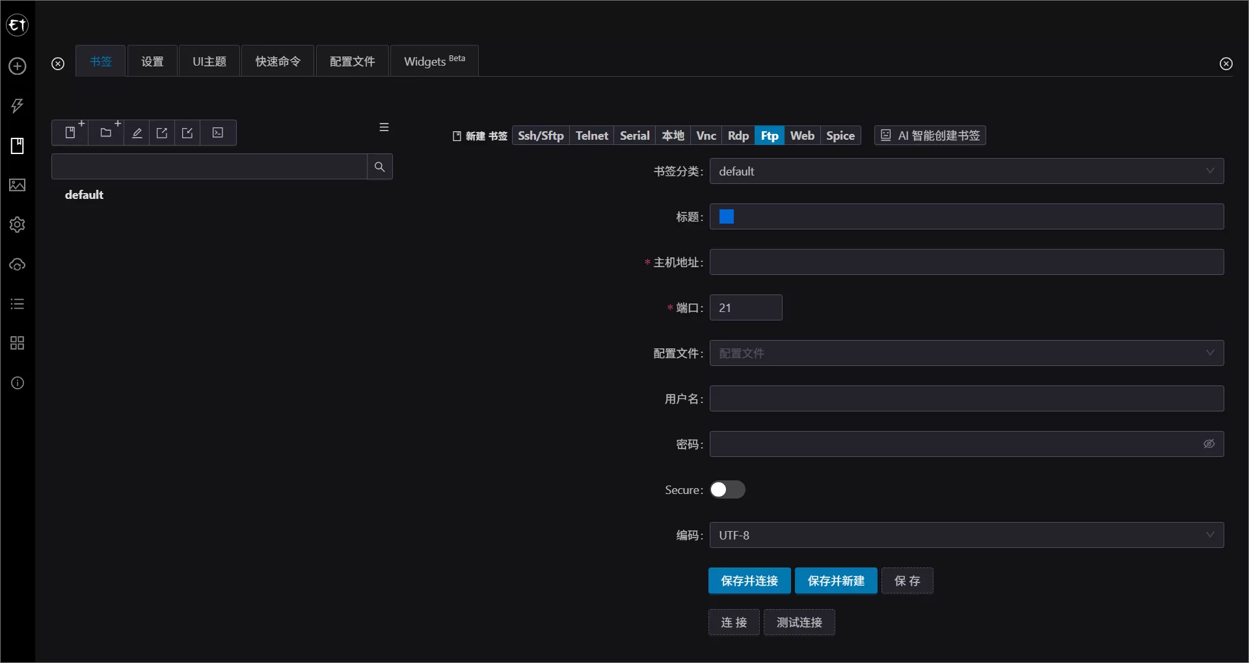Open quick commands lightning icon
The width and height of the screenshot is (1249, 663).
coord(18,106)
